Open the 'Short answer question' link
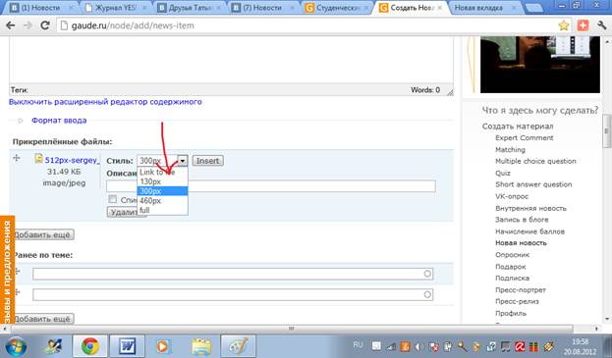The height and width of the screenshot is (358, 612). (533, 184)
